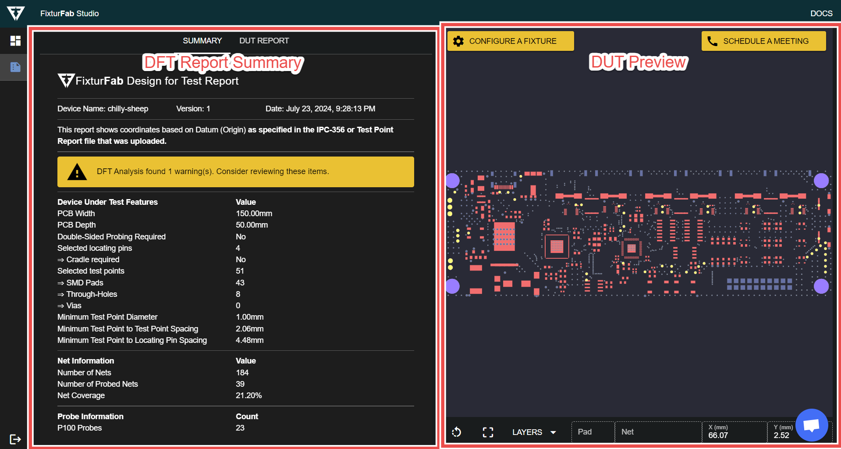Click 'Probe Information' section header
This screenshot has width=841, height=449.
(x=91, y=417)
